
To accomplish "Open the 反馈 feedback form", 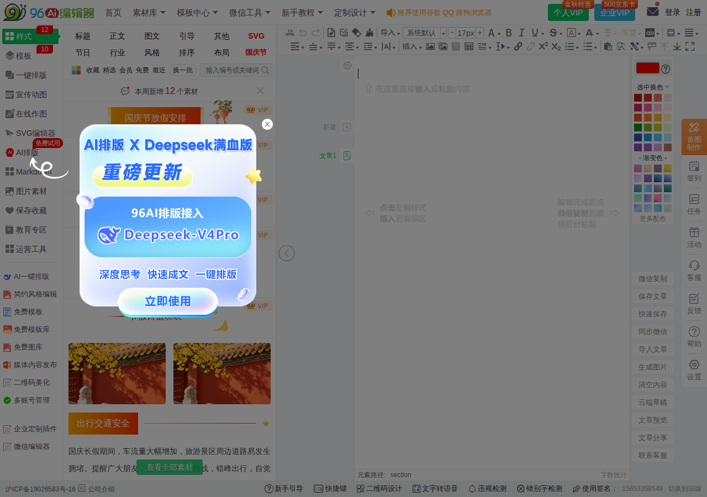I will click(694, 304).
